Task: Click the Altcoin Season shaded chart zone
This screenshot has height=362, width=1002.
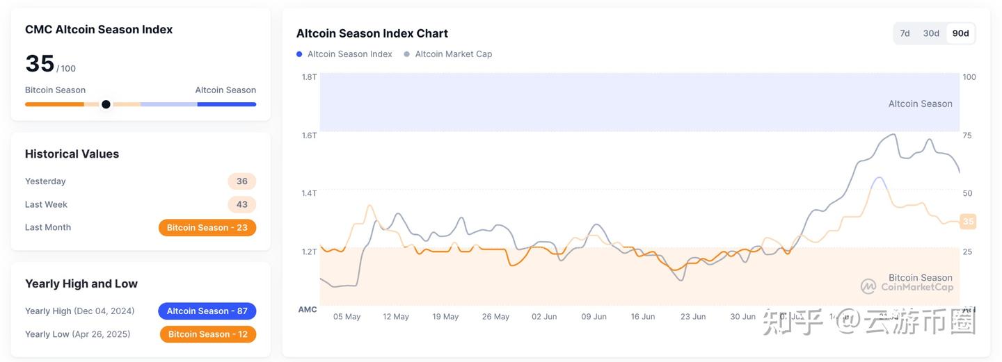Action: (x=626, y=102)
